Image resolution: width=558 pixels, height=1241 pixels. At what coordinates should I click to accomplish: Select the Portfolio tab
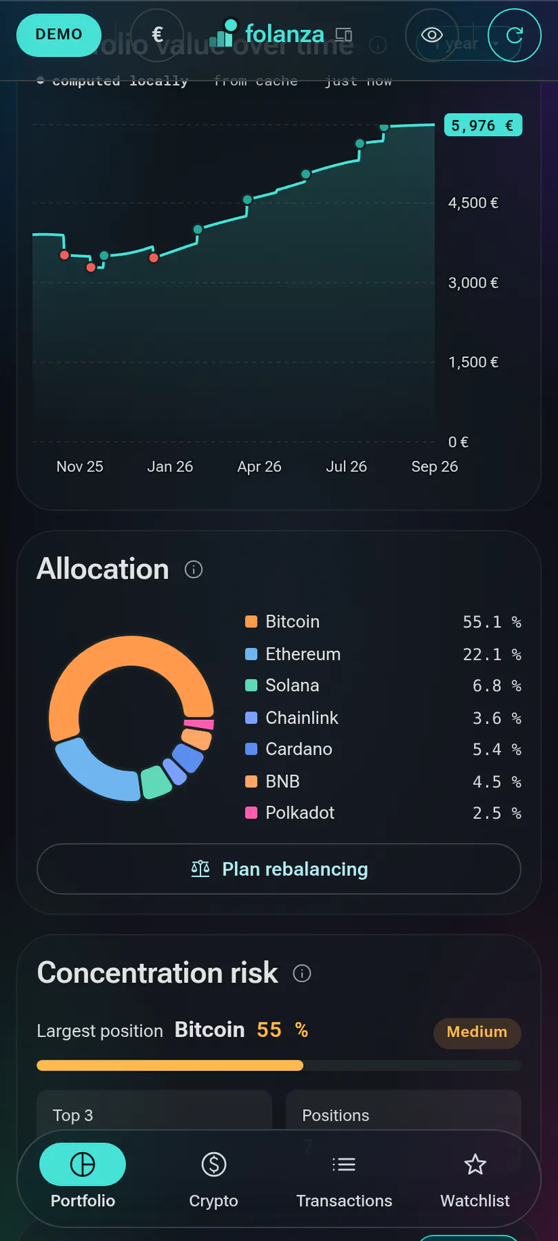coord(83,1176)
